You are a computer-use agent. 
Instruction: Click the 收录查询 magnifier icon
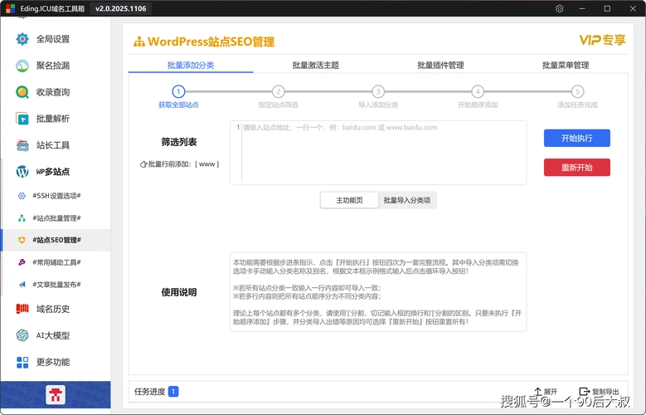coord(22,92)
